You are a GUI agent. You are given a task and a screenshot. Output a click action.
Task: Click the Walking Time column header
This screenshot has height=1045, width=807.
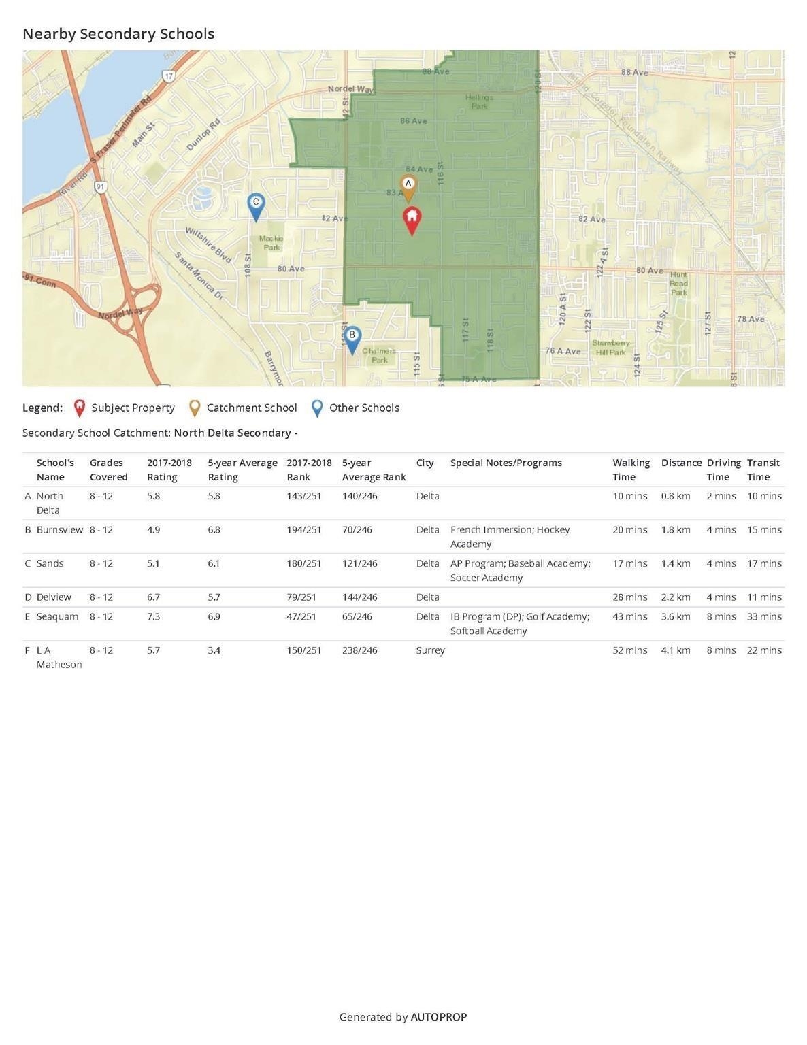(x=631, y=469)
